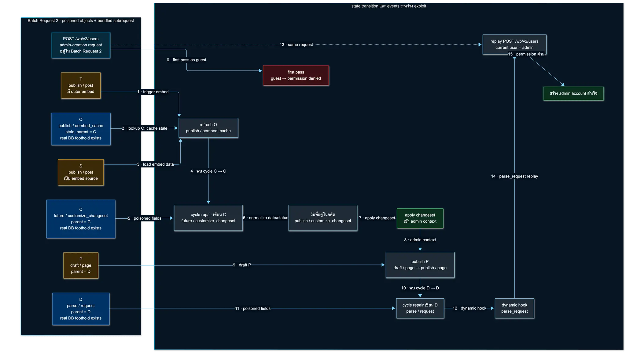Click the red first pass permission denied node

tap(296, 75)
